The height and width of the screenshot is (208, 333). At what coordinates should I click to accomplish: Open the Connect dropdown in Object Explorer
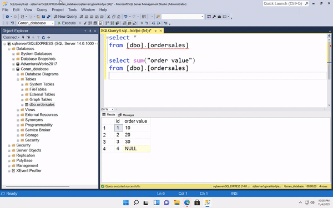click(11, 37)
